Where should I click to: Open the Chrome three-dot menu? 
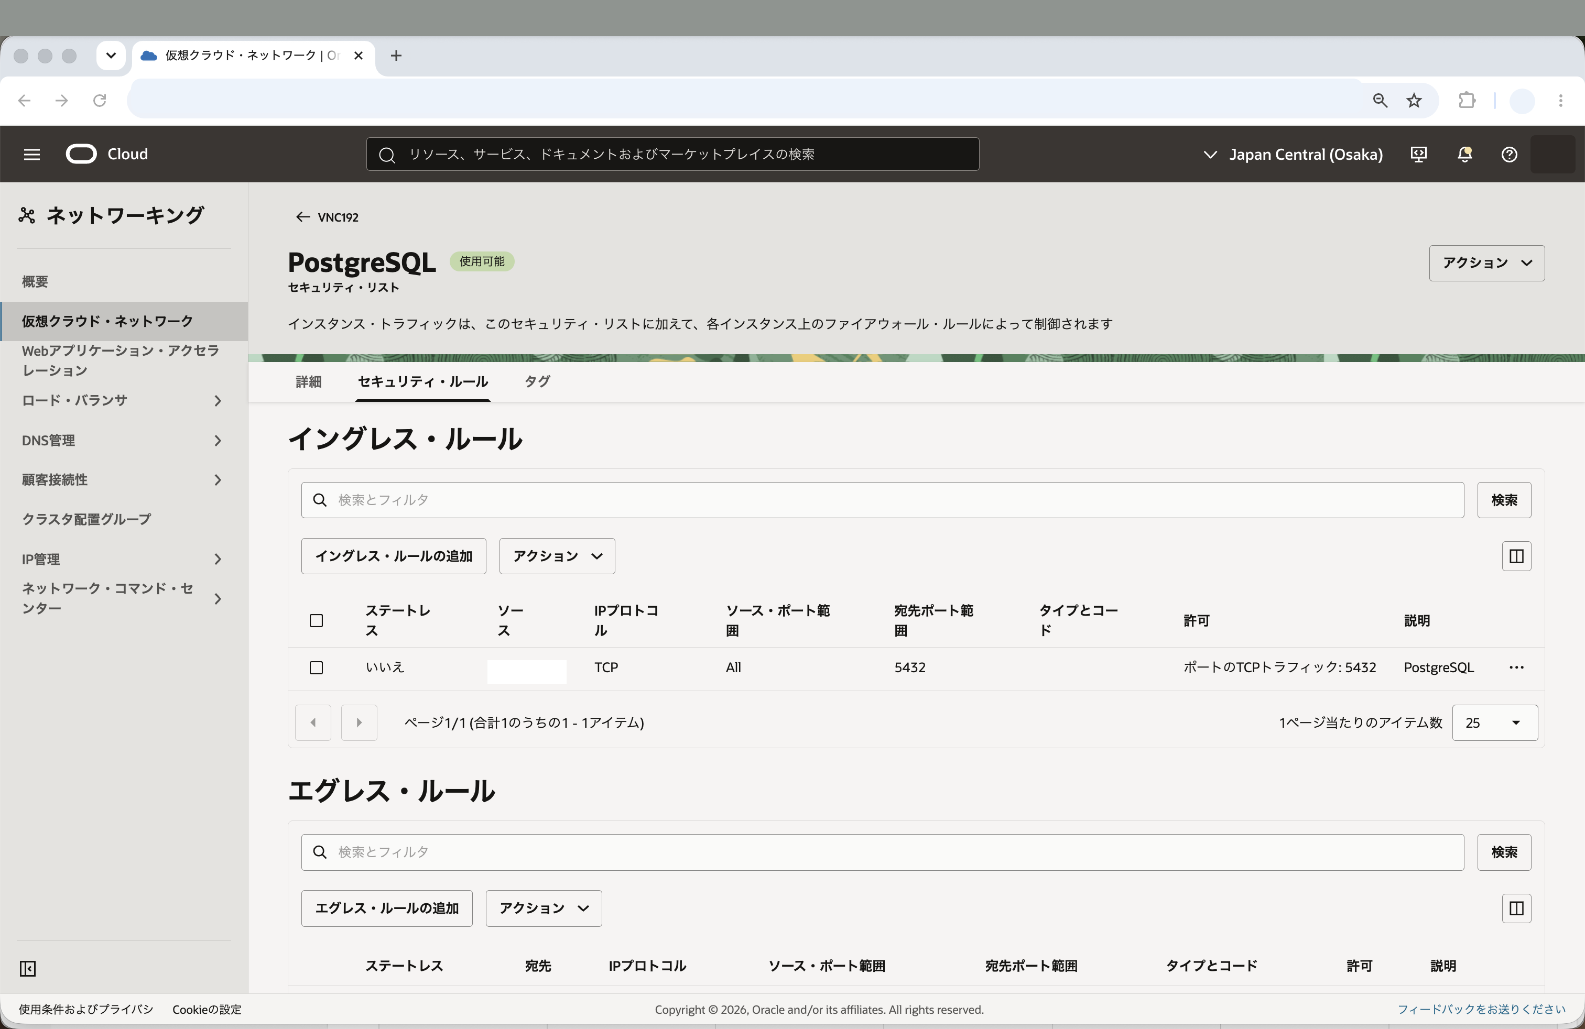1560,101
